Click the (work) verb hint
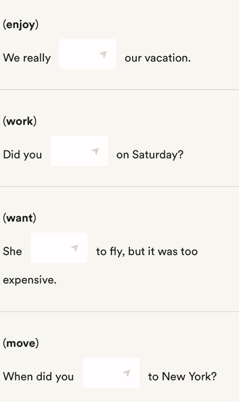Viewport: 239px width, 402px height. [x=20, y=121]
